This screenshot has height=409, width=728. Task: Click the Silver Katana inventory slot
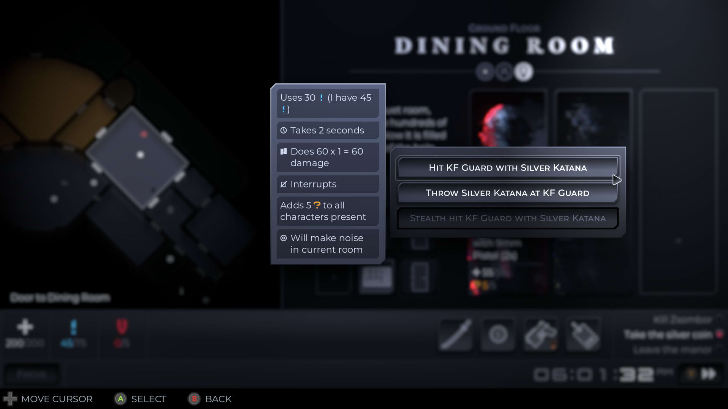coord(456,335)
